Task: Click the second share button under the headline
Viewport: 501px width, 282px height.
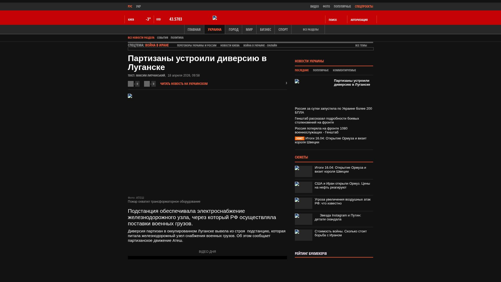Action: pyautogui.click(x=147, y=84)
